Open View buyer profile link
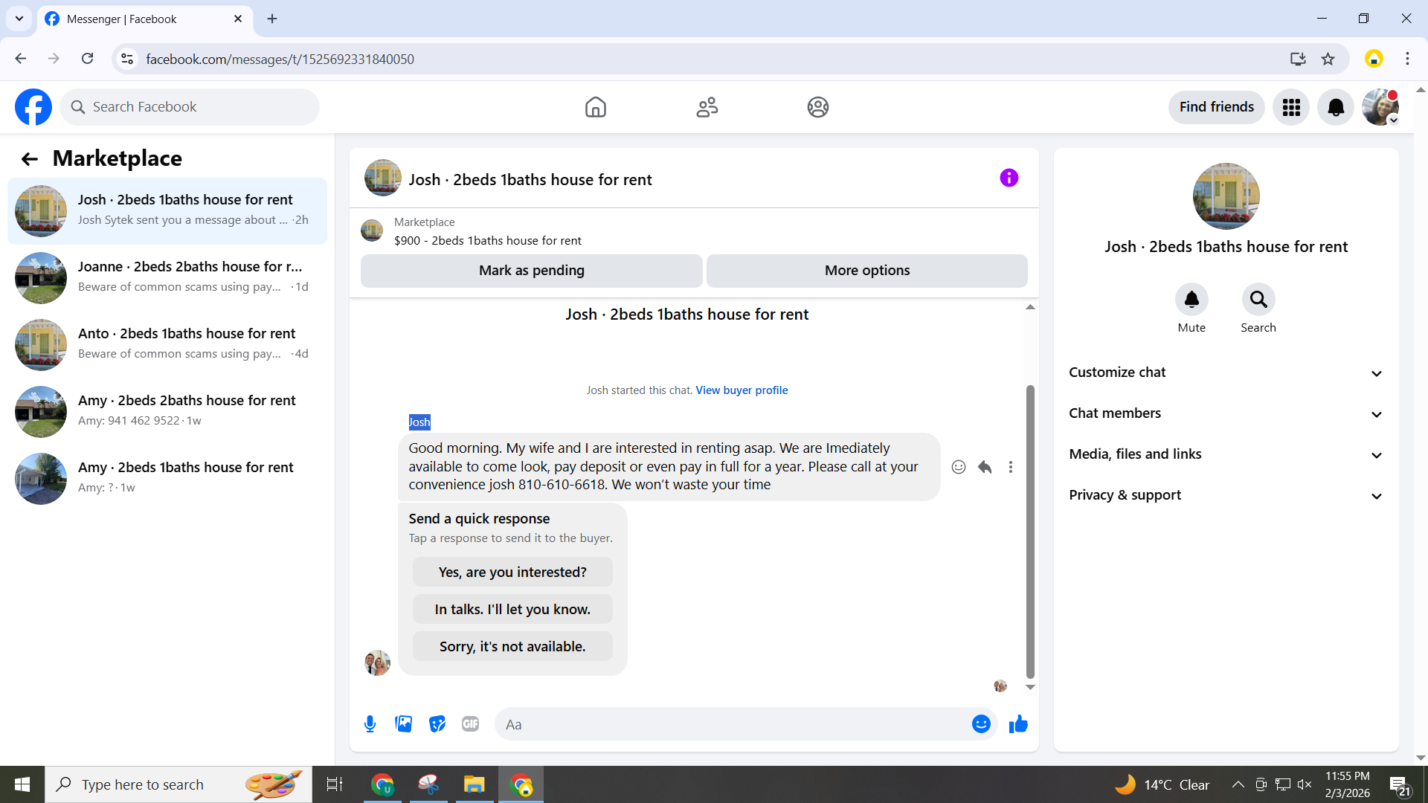 (x=742, y=390)
